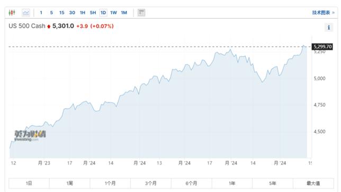Screen dimensions: 341x192
Task: Click the info icon beside chart
Action: coord(329,28)
